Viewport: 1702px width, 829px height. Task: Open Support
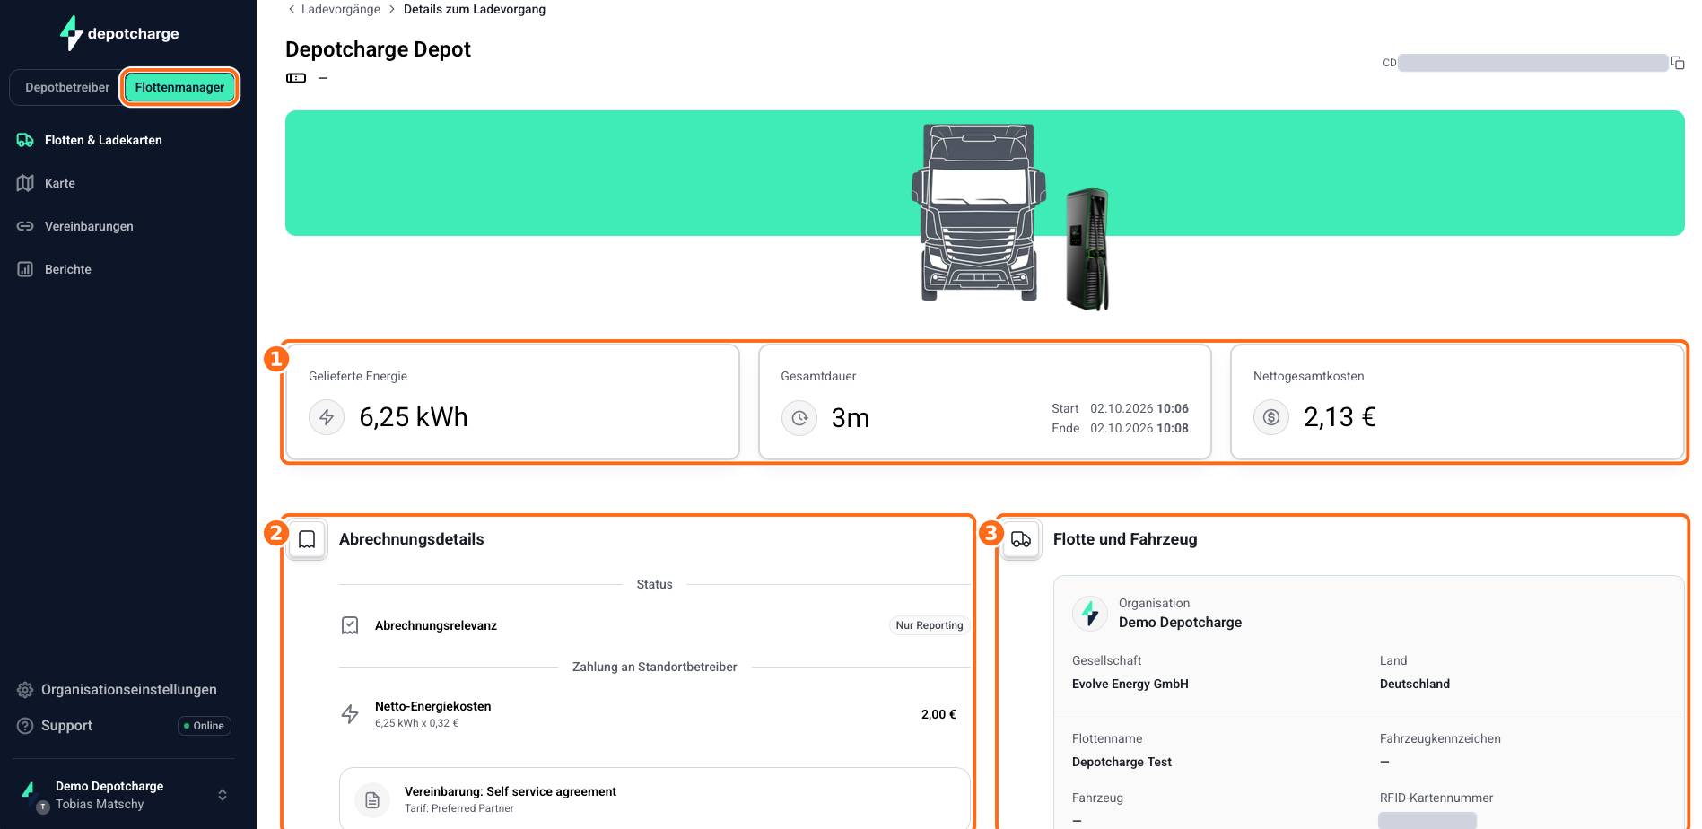click(x=66, y=726)
